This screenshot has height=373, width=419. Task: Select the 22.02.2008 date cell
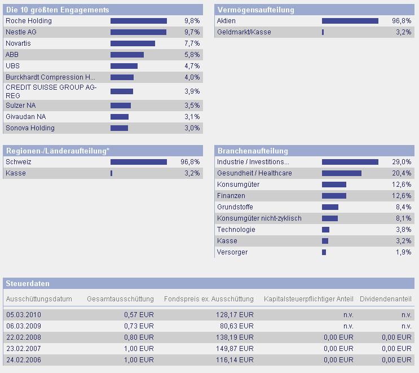coord(24,337)
